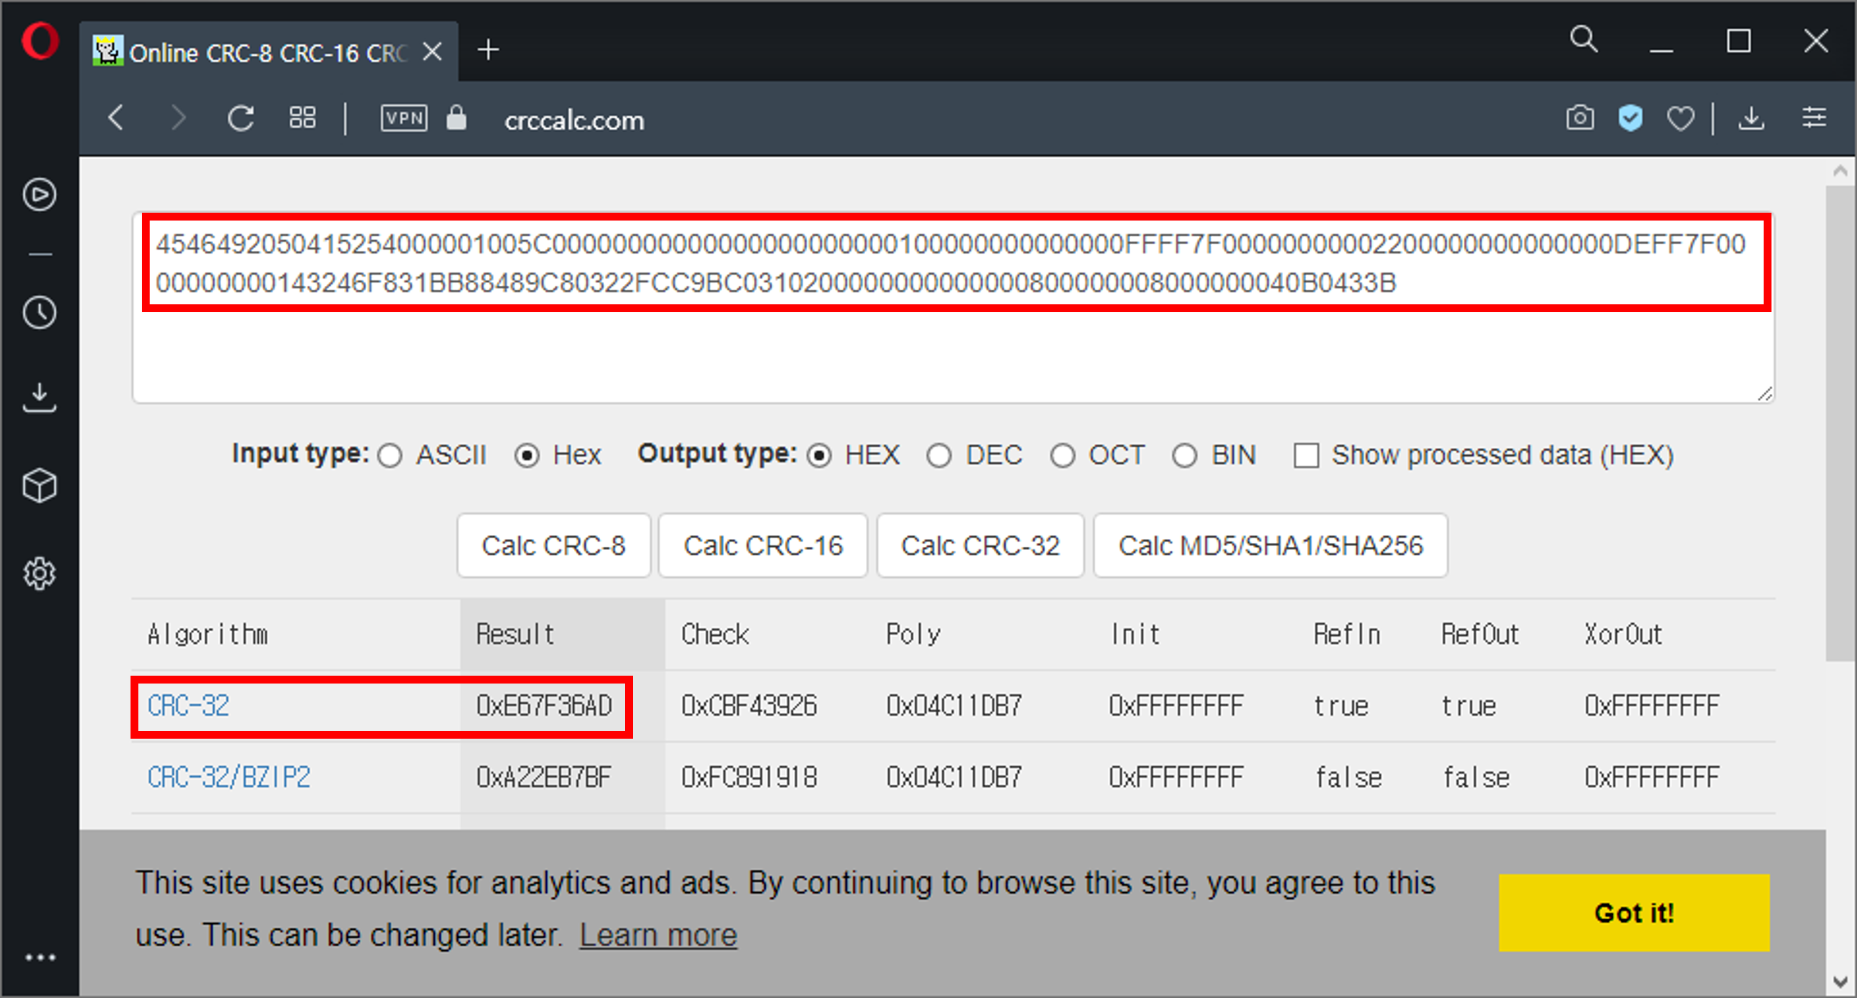Click the Got it! cookie button
This screenshot has height=998, width=1857.
point(1634,912)
